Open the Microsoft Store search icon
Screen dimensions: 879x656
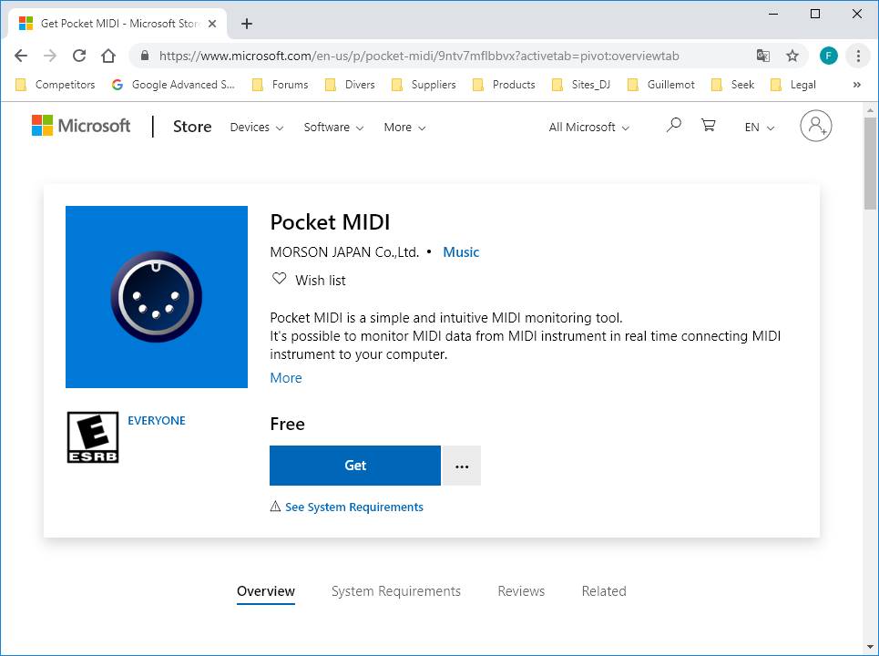click(673, 125)
